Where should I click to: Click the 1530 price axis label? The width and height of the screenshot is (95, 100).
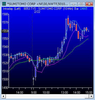click(x=5, y=55)
